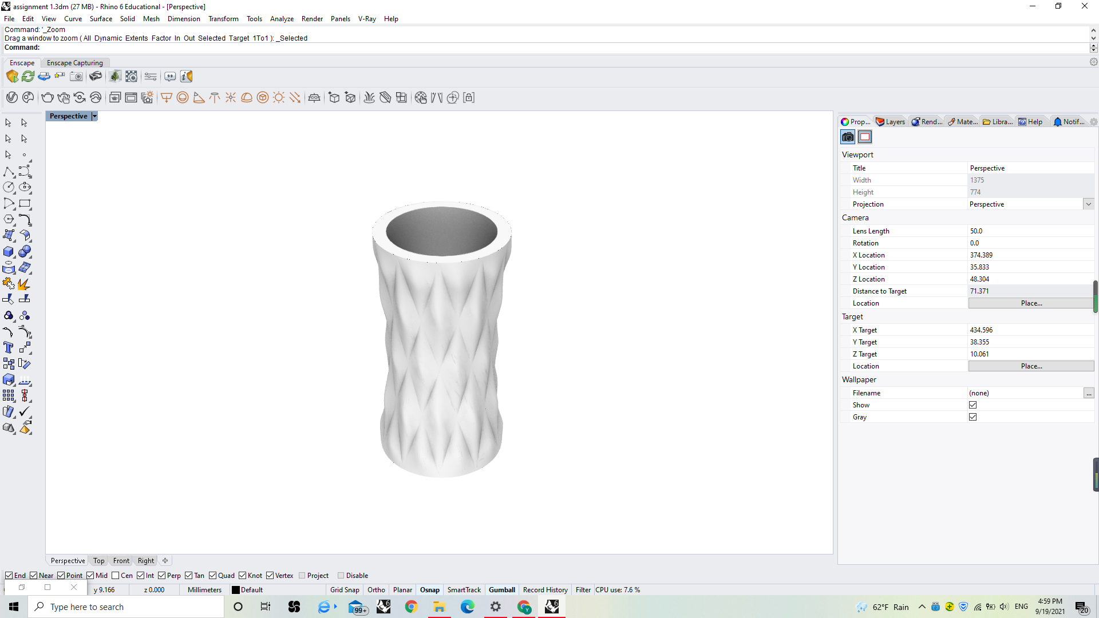1099x618 pixels.
Task: Click the Lens Length value field
Action: tap(1029, 231)
